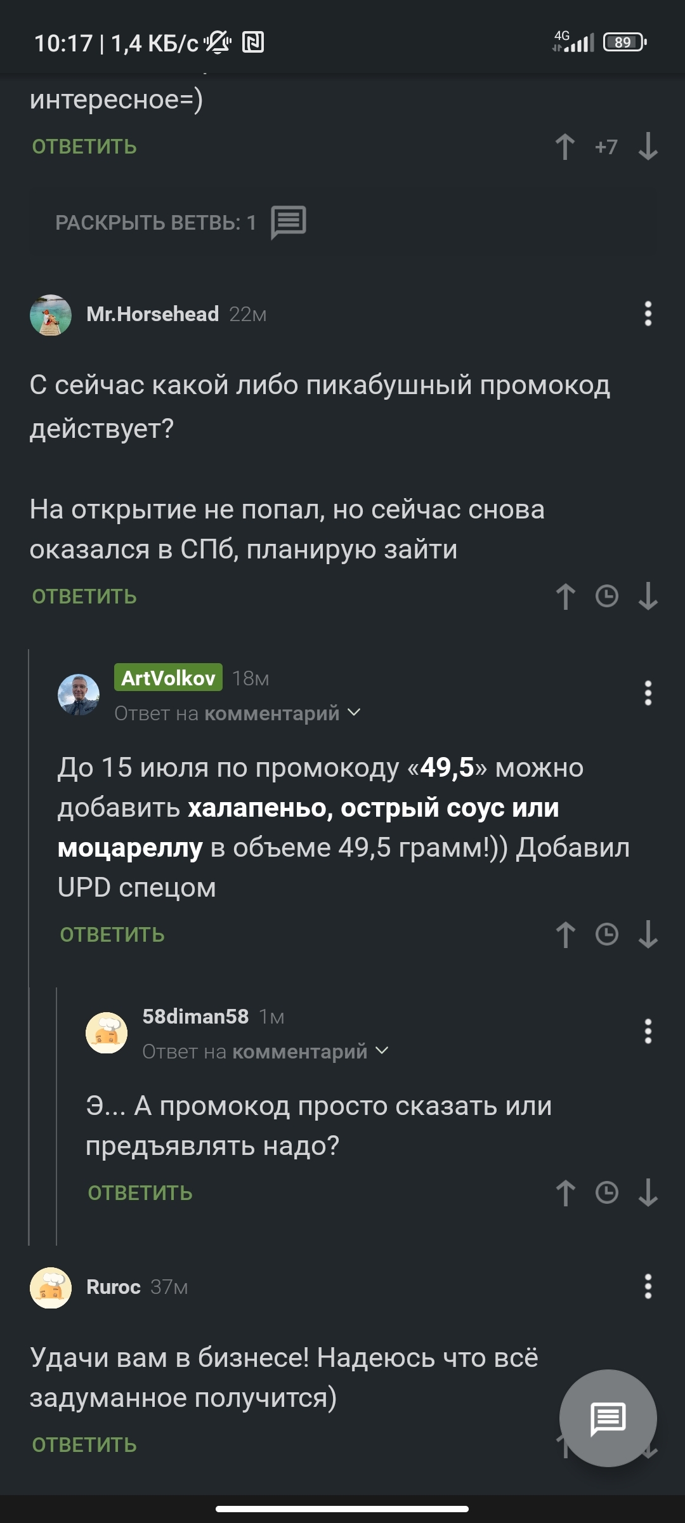Open Mr.Horsehead's avatar picture
The image size is (685, 1523).
pyautogui.click(x=51, y=315)
